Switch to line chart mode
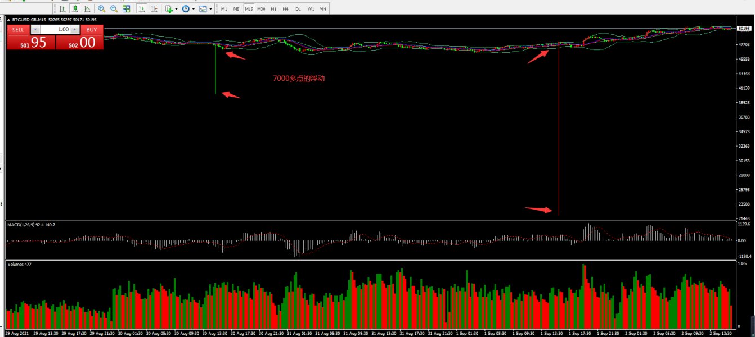The image size is (755, 337). click(x=87, y=9)
